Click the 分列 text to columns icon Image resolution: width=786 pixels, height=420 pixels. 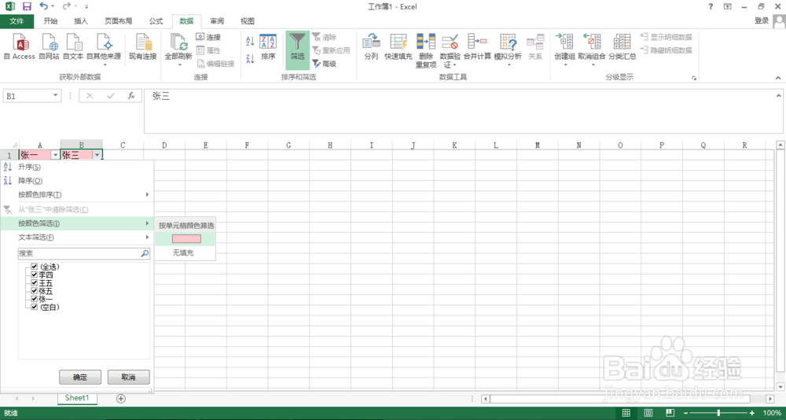pyautogui.click(x=371, y=42)
